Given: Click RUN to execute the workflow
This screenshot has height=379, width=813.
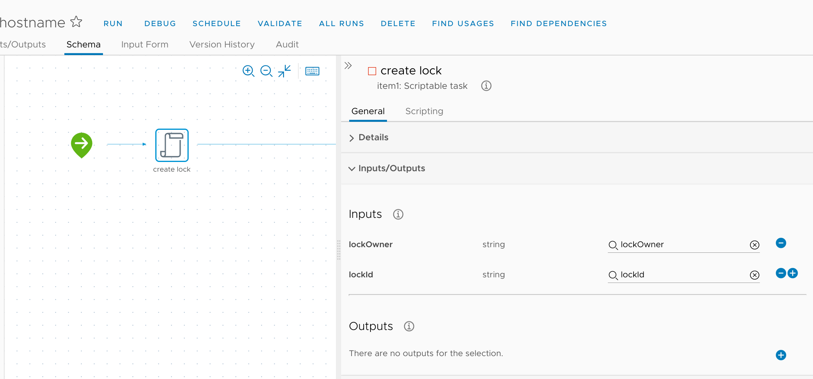Looking at the screenshot, I should (113, 24).
